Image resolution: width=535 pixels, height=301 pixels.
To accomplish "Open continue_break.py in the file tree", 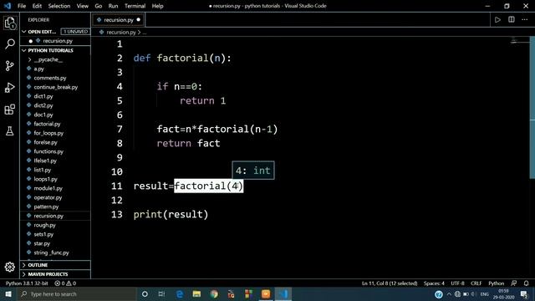I will point(55,87).
